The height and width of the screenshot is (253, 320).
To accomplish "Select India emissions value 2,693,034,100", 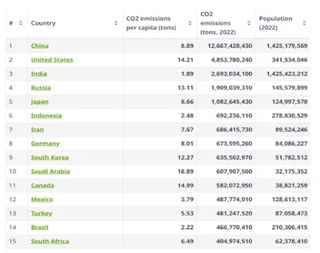I will click(x=231, y=74).
